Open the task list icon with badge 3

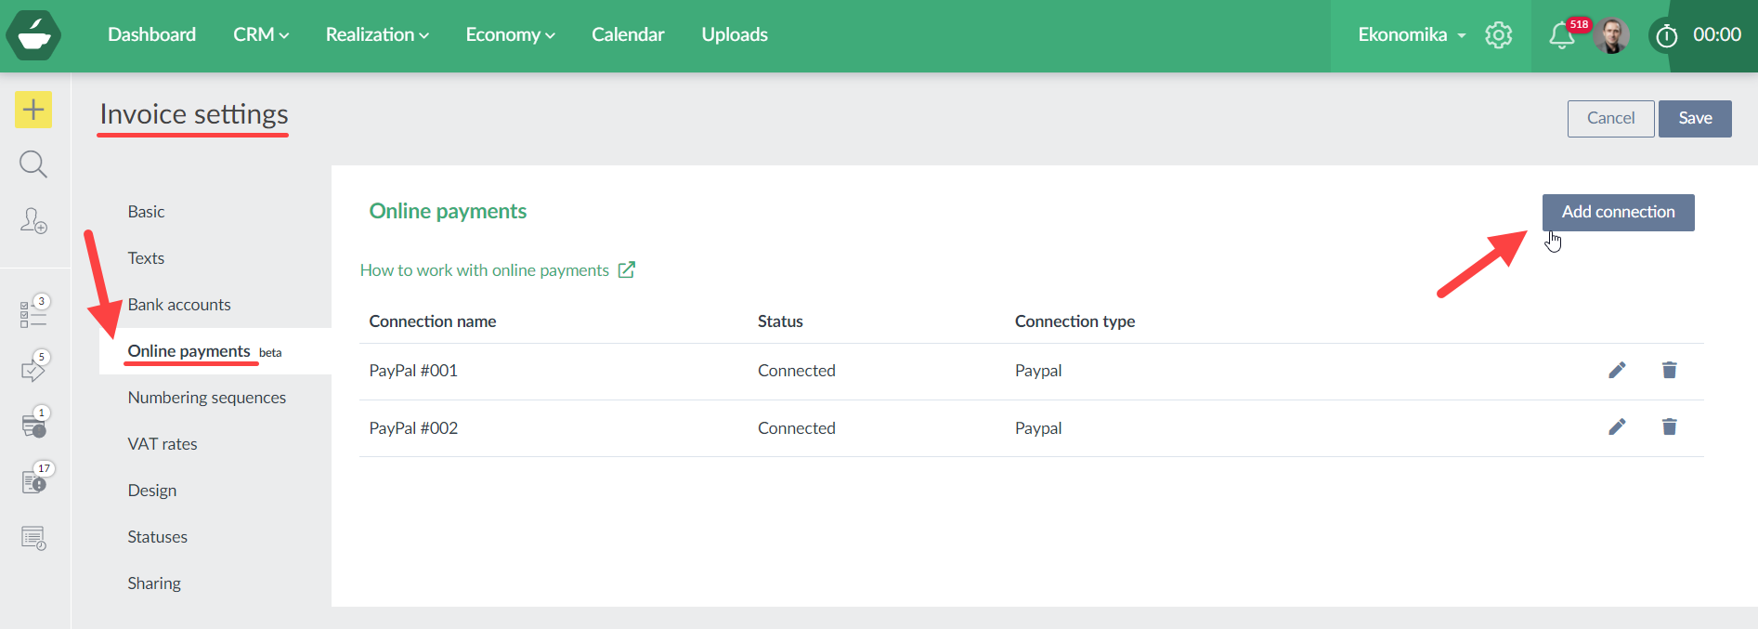click(33, 314)
